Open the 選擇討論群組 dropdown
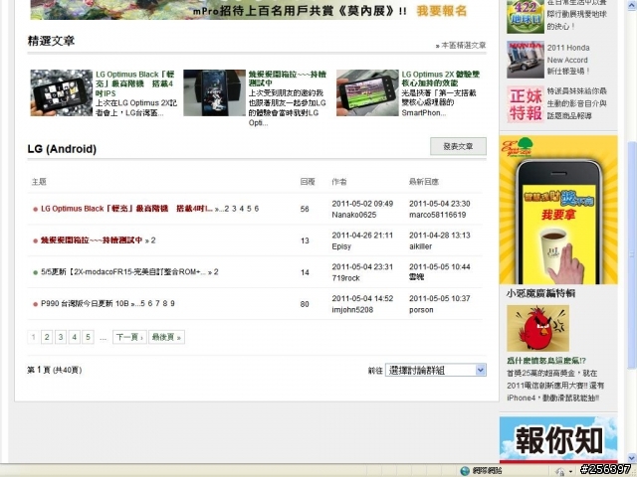 [x=436, y=370]
